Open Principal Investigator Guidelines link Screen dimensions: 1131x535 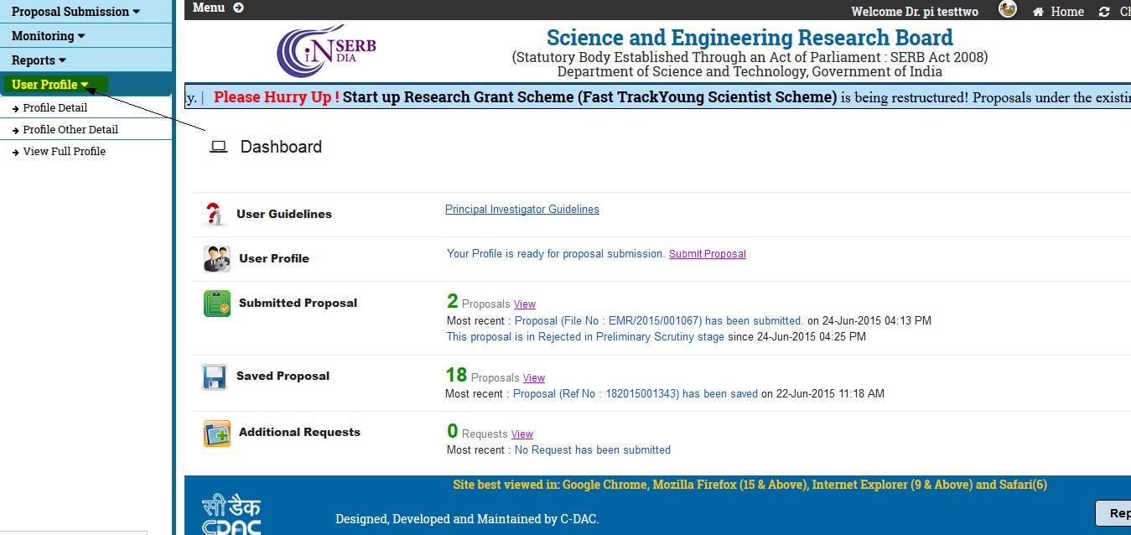(x=521, y=210)
